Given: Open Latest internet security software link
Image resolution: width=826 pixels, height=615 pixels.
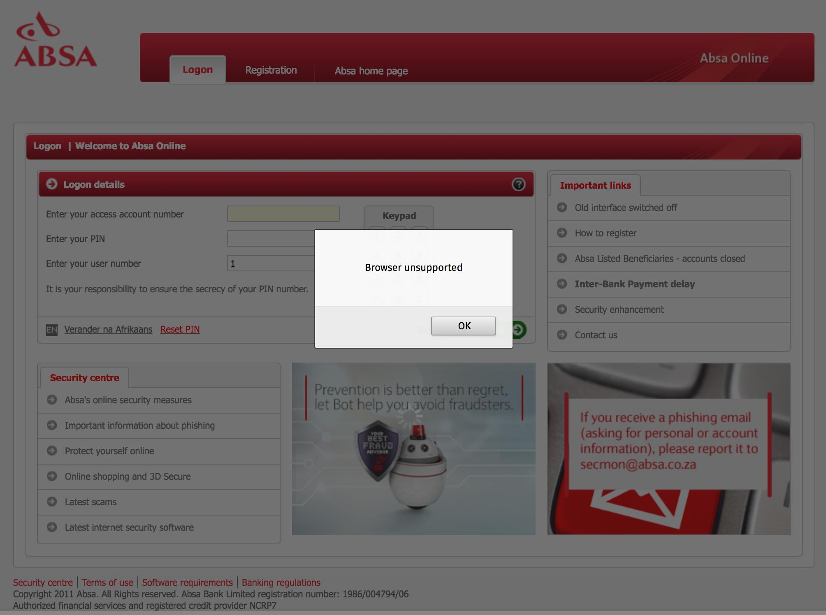Looking at the screenshot, I should (x=129, y=527).
